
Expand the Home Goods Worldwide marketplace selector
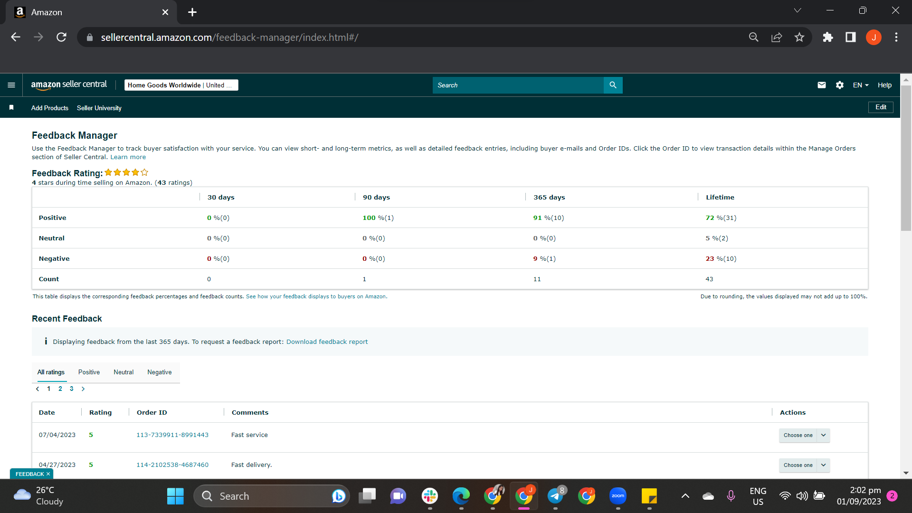(181, 85)
